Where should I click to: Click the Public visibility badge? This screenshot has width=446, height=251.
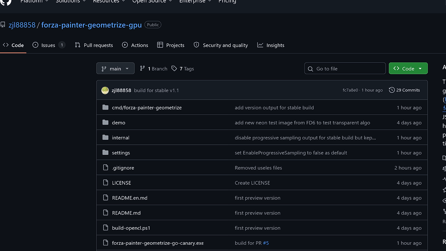153,25
